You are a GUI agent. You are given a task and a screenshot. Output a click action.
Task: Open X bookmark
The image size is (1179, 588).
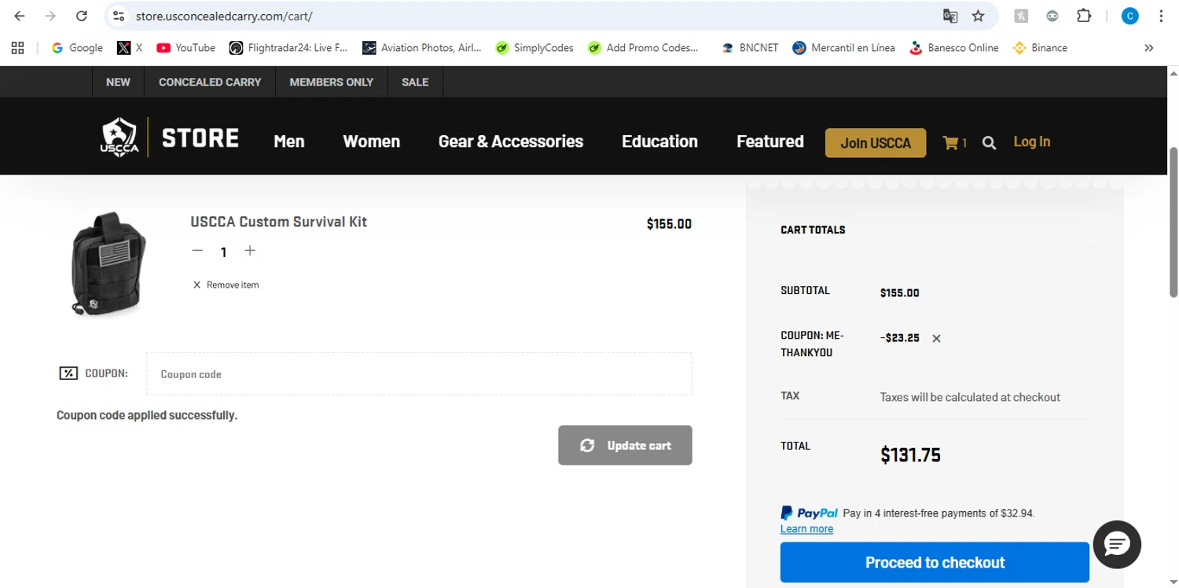pyautogui.click(x=130, y=48)
